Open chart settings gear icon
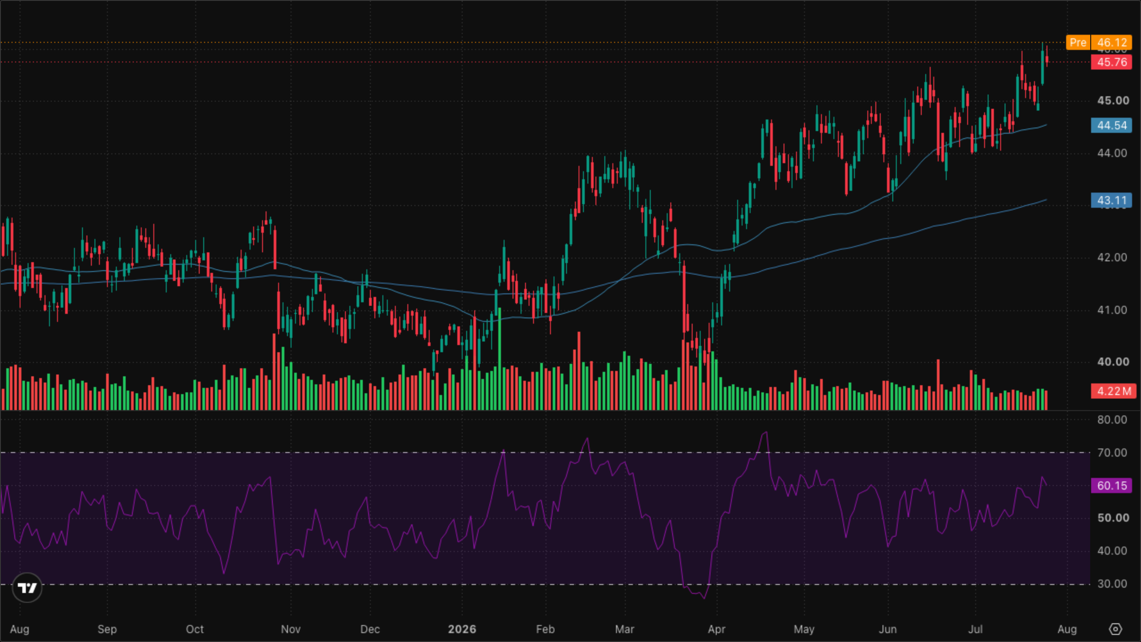 tap(1115, 629)
